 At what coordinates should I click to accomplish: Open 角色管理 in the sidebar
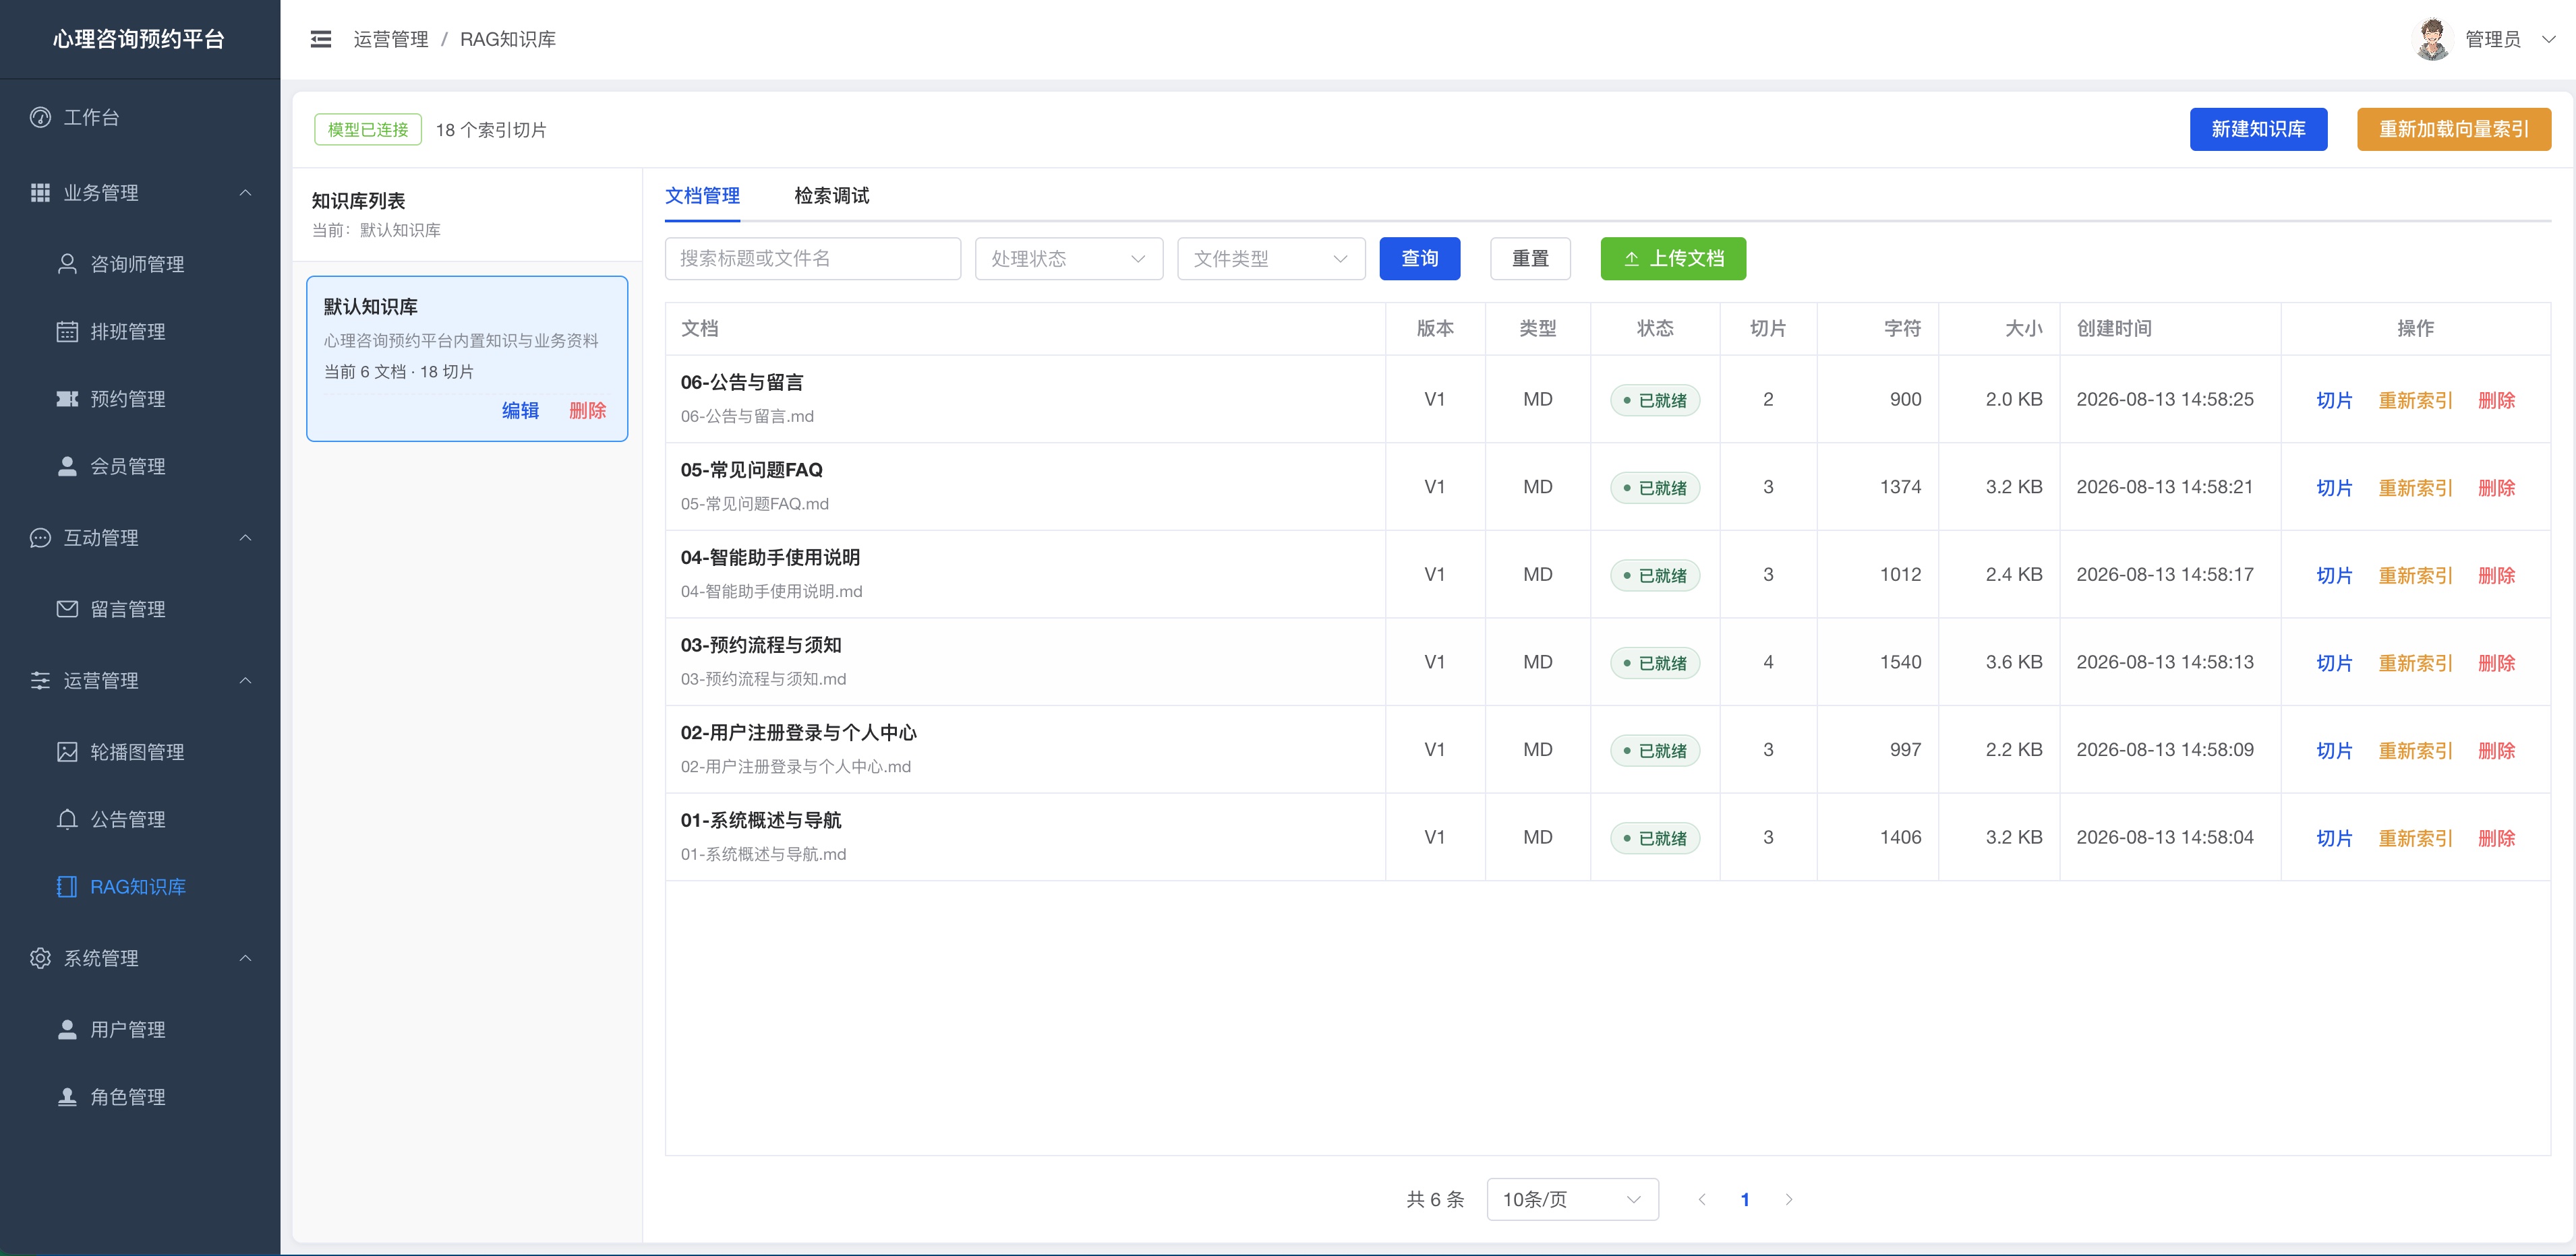point(140,1097)
